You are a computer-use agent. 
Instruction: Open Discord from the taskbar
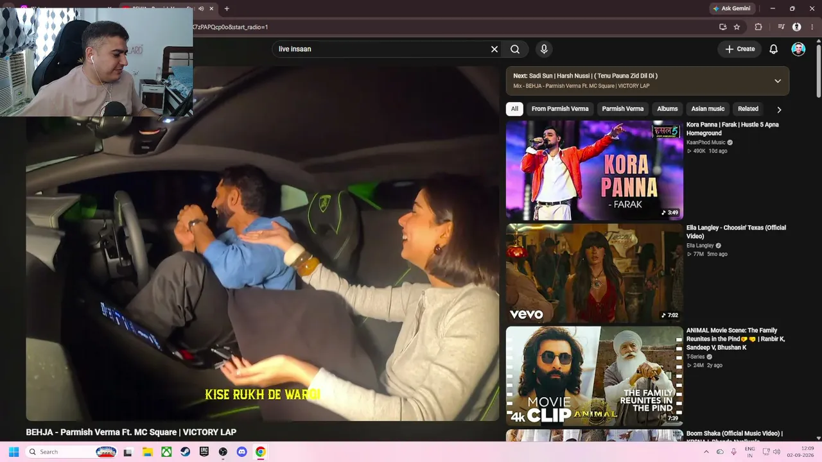[x=241, y=452]
